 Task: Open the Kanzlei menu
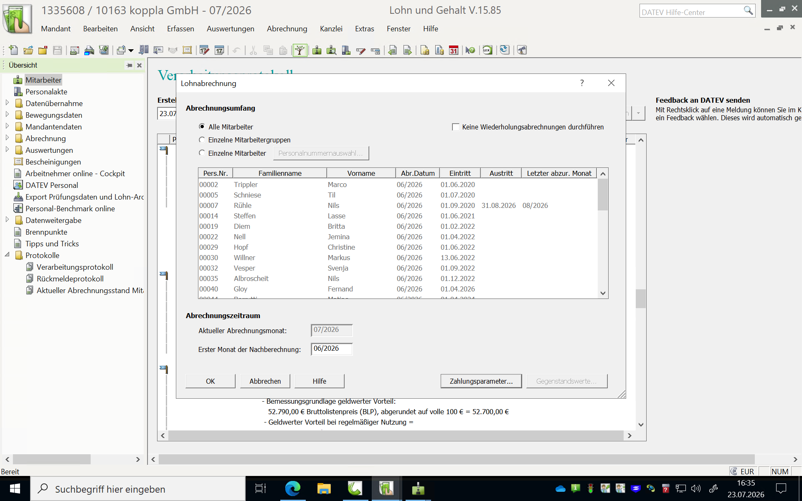331,29
